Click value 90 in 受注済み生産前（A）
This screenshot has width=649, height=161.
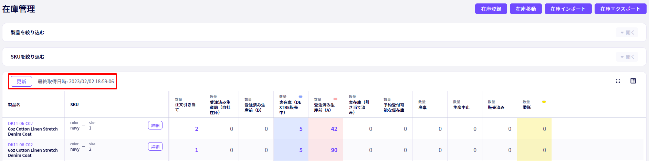[334, 150]
